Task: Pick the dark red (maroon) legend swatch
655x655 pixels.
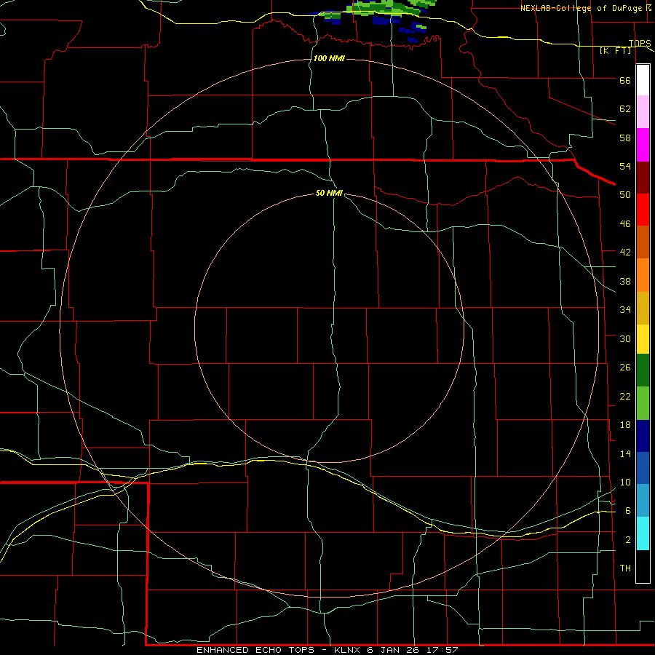Action: (643, 177)
